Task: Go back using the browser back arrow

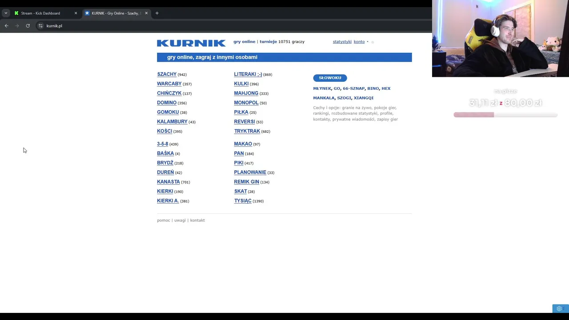Action: [7, 26]
